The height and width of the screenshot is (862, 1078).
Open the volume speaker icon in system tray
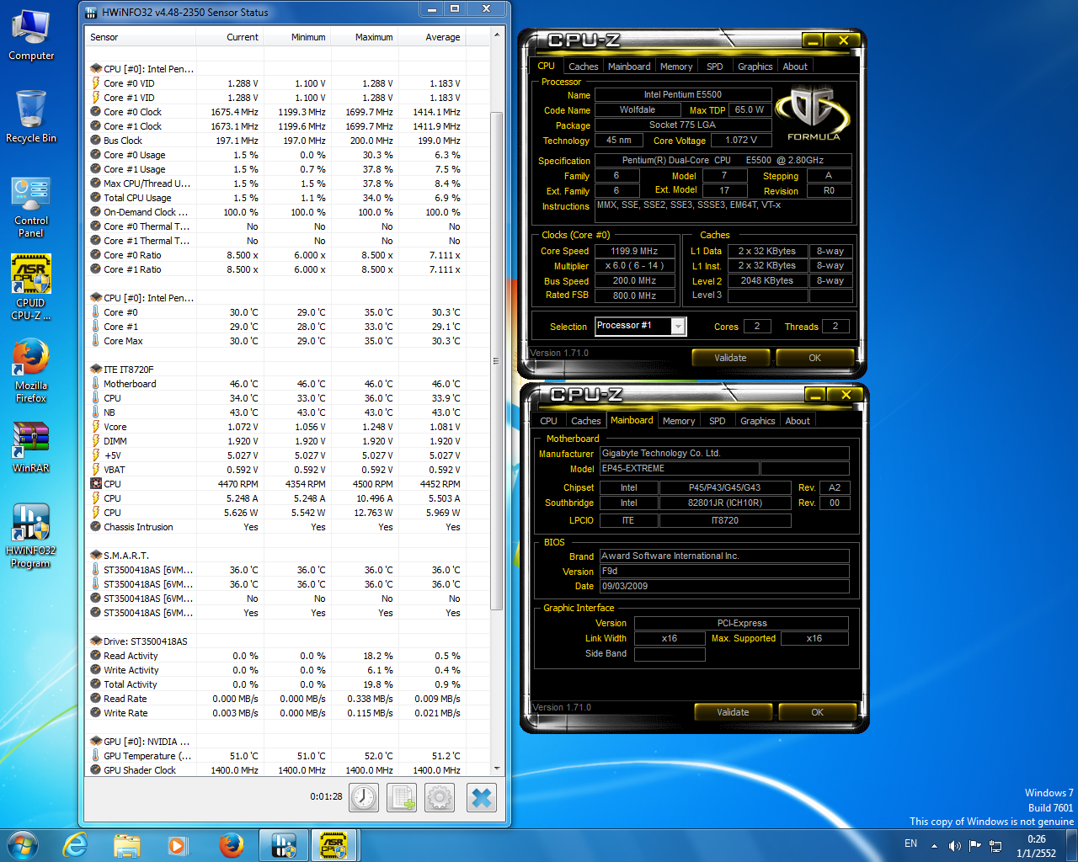pos(955,845)
